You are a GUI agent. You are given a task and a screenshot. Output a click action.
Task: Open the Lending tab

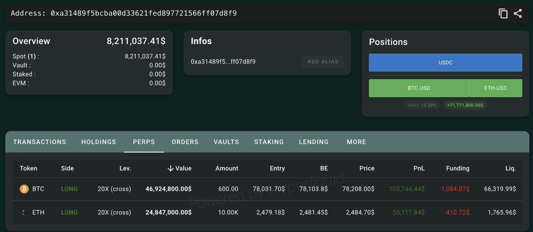tap(314, 142)
